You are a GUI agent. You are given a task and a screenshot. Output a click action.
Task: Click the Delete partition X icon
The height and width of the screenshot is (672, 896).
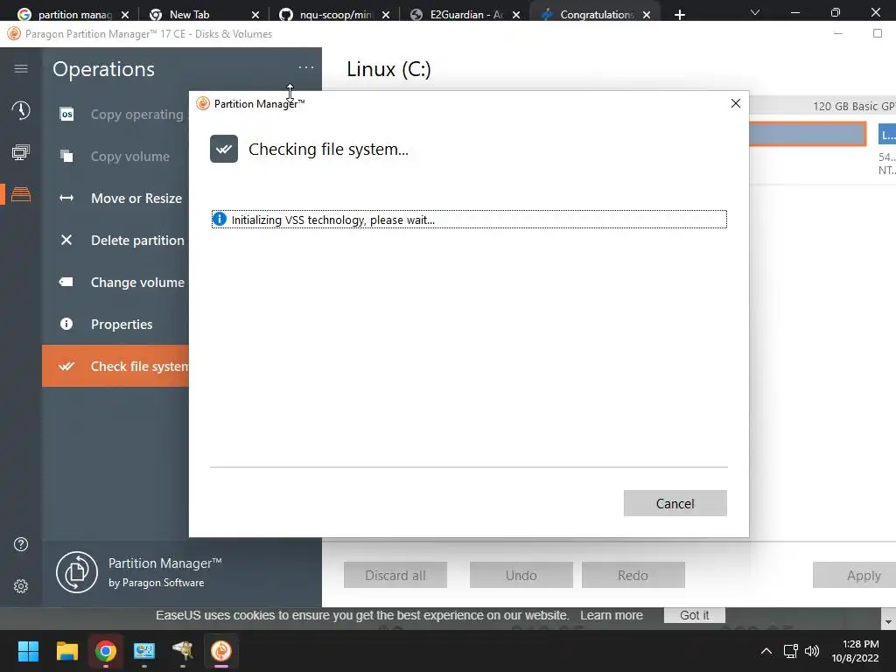(66, 240)
